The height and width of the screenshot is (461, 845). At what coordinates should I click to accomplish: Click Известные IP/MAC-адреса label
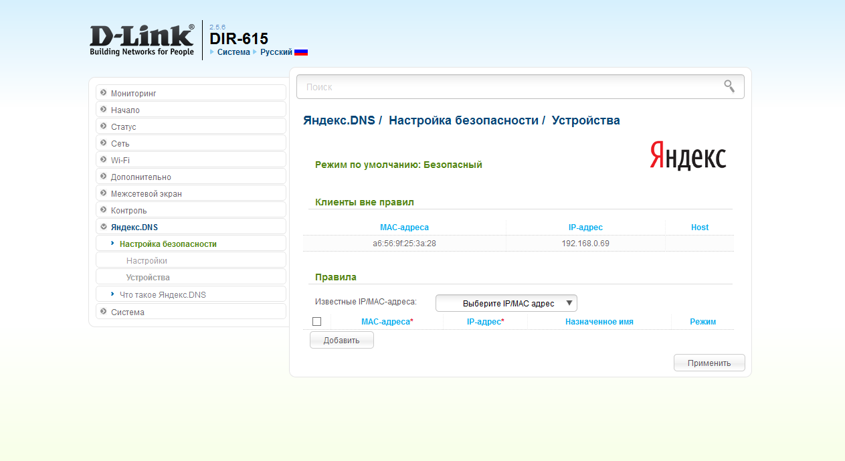point(366,302)
